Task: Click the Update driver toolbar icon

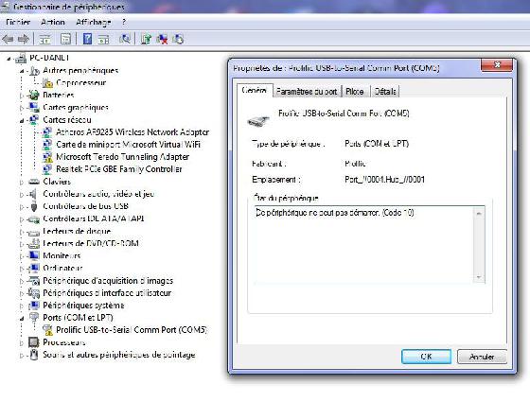Action: (x=146, y=39)
